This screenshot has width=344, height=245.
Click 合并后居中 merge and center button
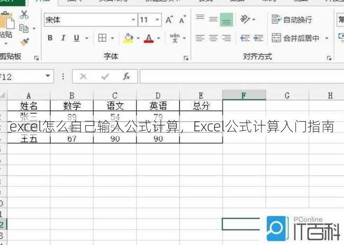click(295, 38)
